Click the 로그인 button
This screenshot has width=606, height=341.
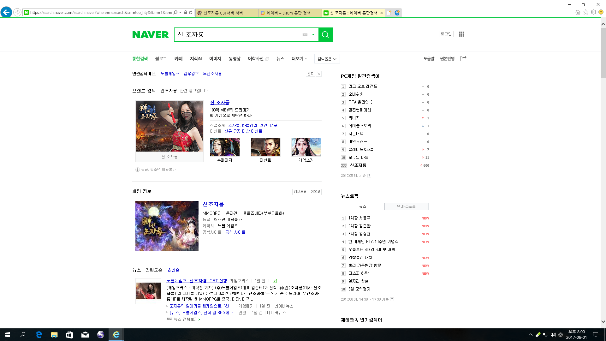(446, 34)
